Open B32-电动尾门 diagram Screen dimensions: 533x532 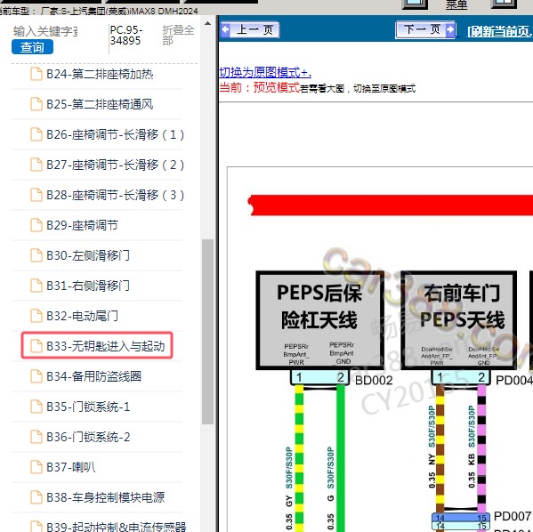point(82,316)
